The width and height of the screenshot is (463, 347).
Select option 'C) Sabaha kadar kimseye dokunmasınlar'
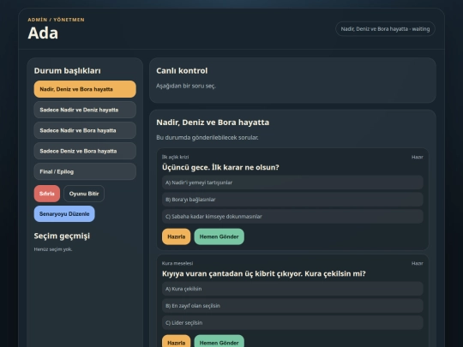292,217
